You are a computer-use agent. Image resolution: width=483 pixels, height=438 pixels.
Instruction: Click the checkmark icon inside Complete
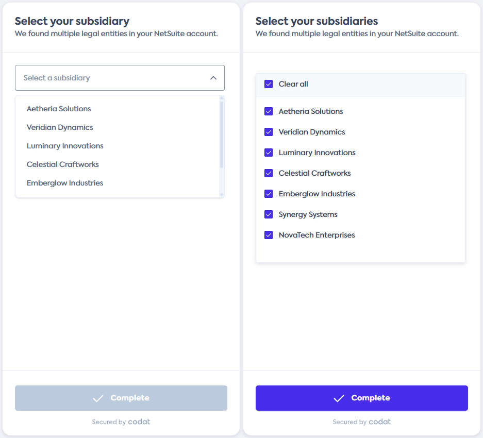(x=339, y=398)
